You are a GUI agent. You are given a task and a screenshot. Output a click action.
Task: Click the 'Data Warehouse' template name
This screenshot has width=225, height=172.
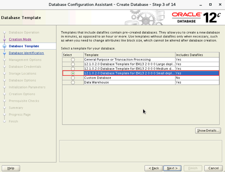point(96,82)
